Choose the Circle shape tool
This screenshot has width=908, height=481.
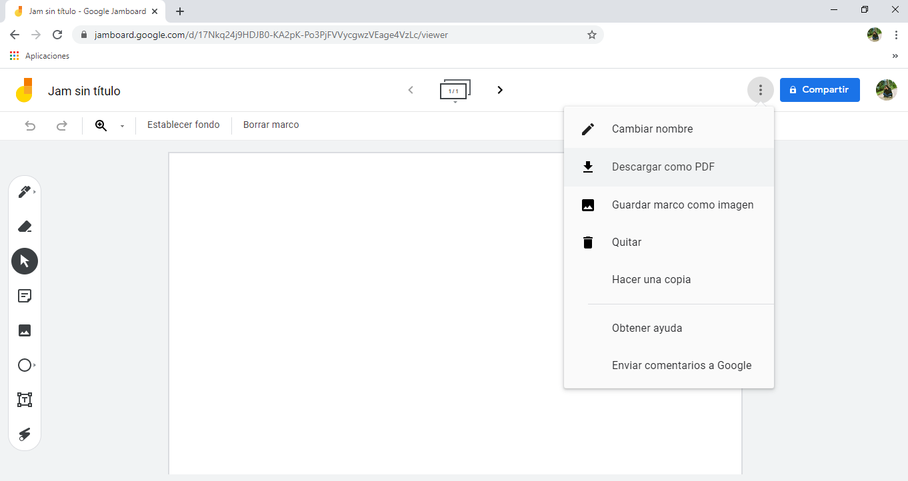(24, 365)
